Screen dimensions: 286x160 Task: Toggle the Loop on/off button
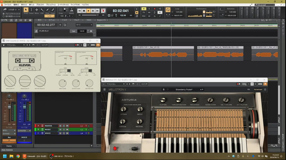168,10
